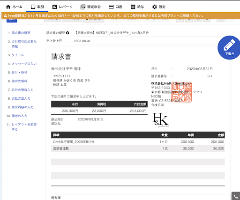
Task: Select the CMS保守運用_2023年8月分 line item
Action: coord(138,142)
